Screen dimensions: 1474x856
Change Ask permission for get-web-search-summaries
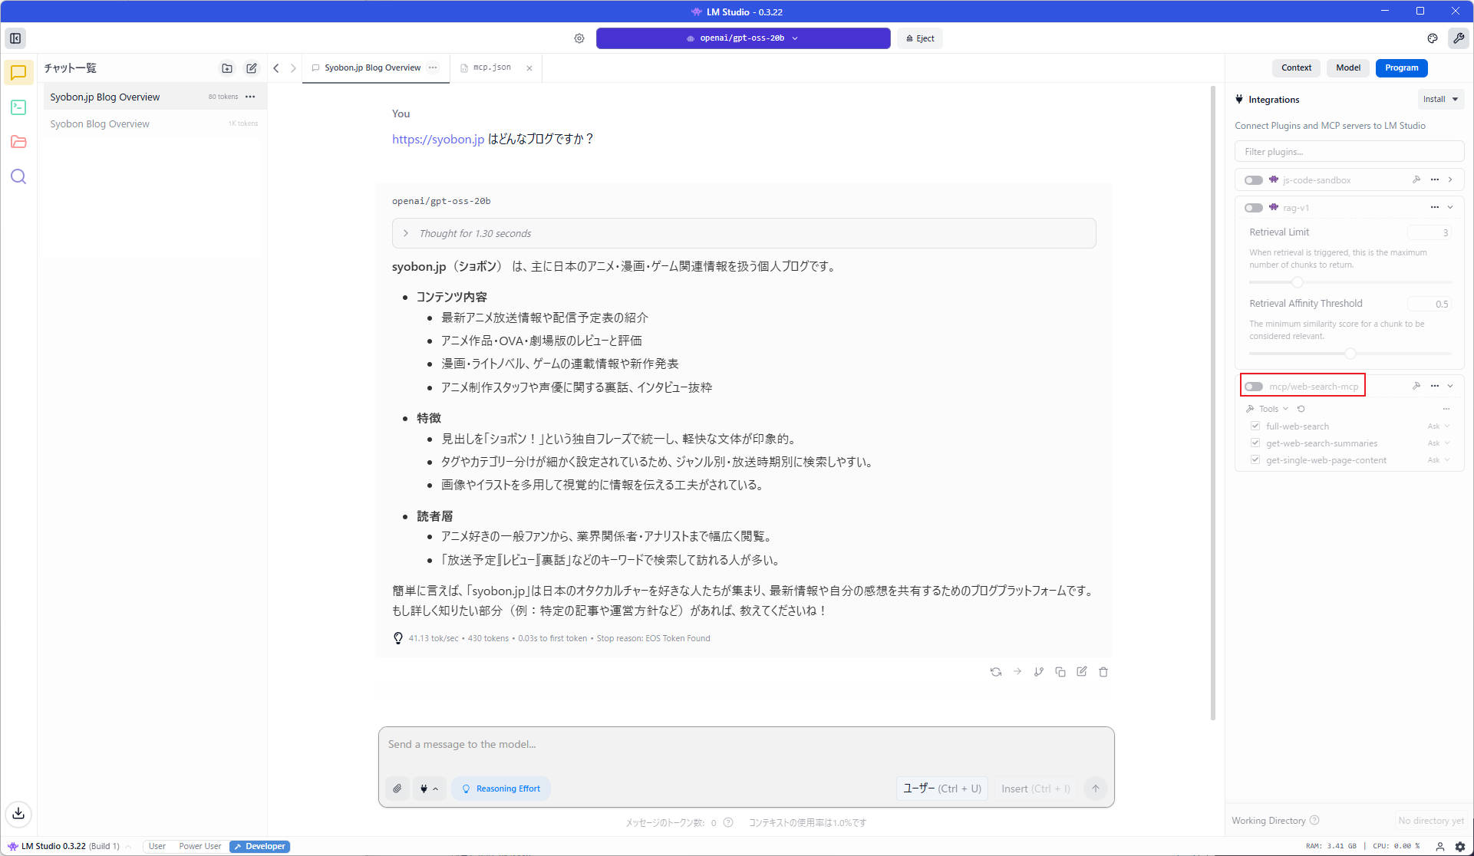pos(1439,443)
